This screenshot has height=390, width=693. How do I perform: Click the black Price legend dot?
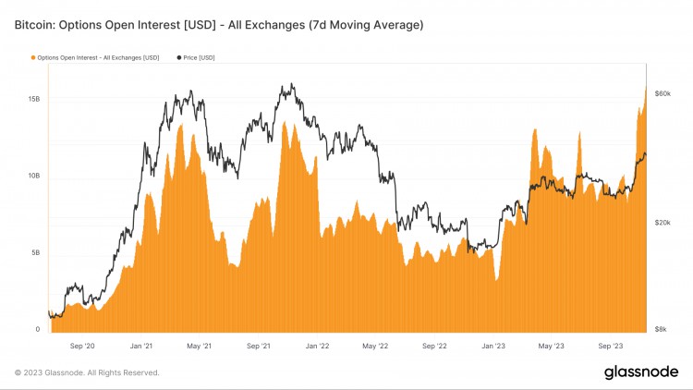tap(179, 58)
